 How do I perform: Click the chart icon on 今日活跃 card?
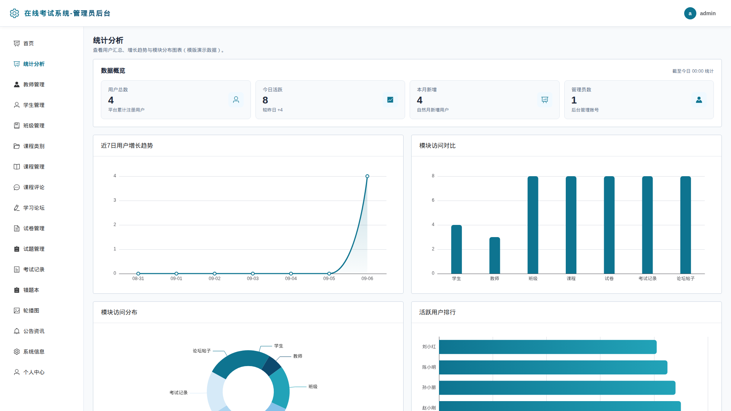pyautogui.click(x=390, y=100)
